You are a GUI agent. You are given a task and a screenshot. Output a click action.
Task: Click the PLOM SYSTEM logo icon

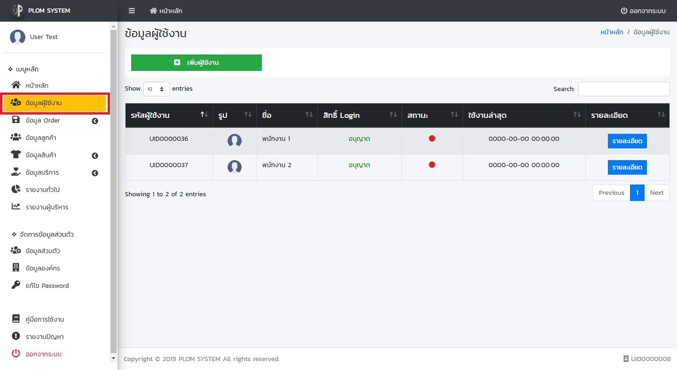pyautogui.click(x=18, y=10)
